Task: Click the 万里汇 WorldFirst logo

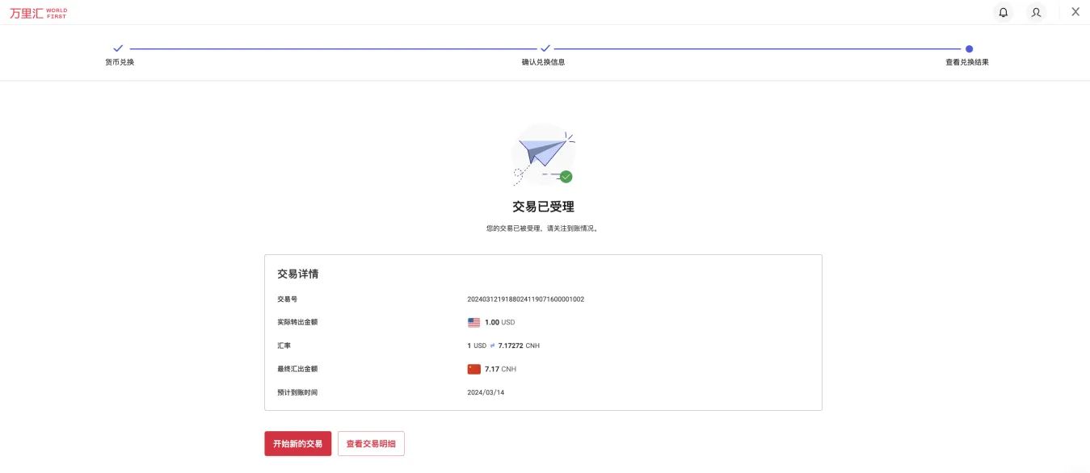Action: [x=38, y=13]
